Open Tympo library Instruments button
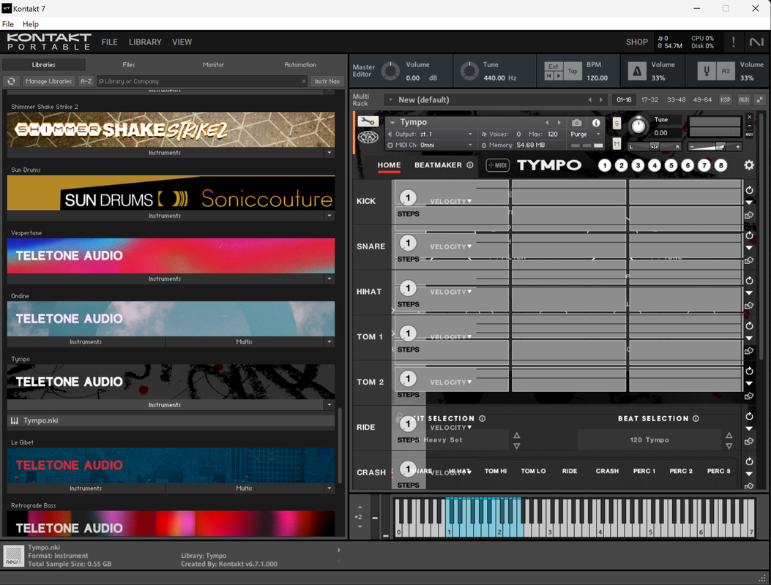The height and width of the screenshot is (585, 771). pos(165,404)
